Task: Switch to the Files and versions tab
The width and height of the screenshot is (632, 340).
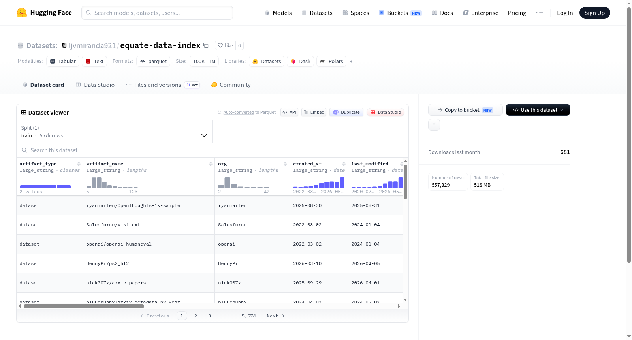Action: point(163,85)
